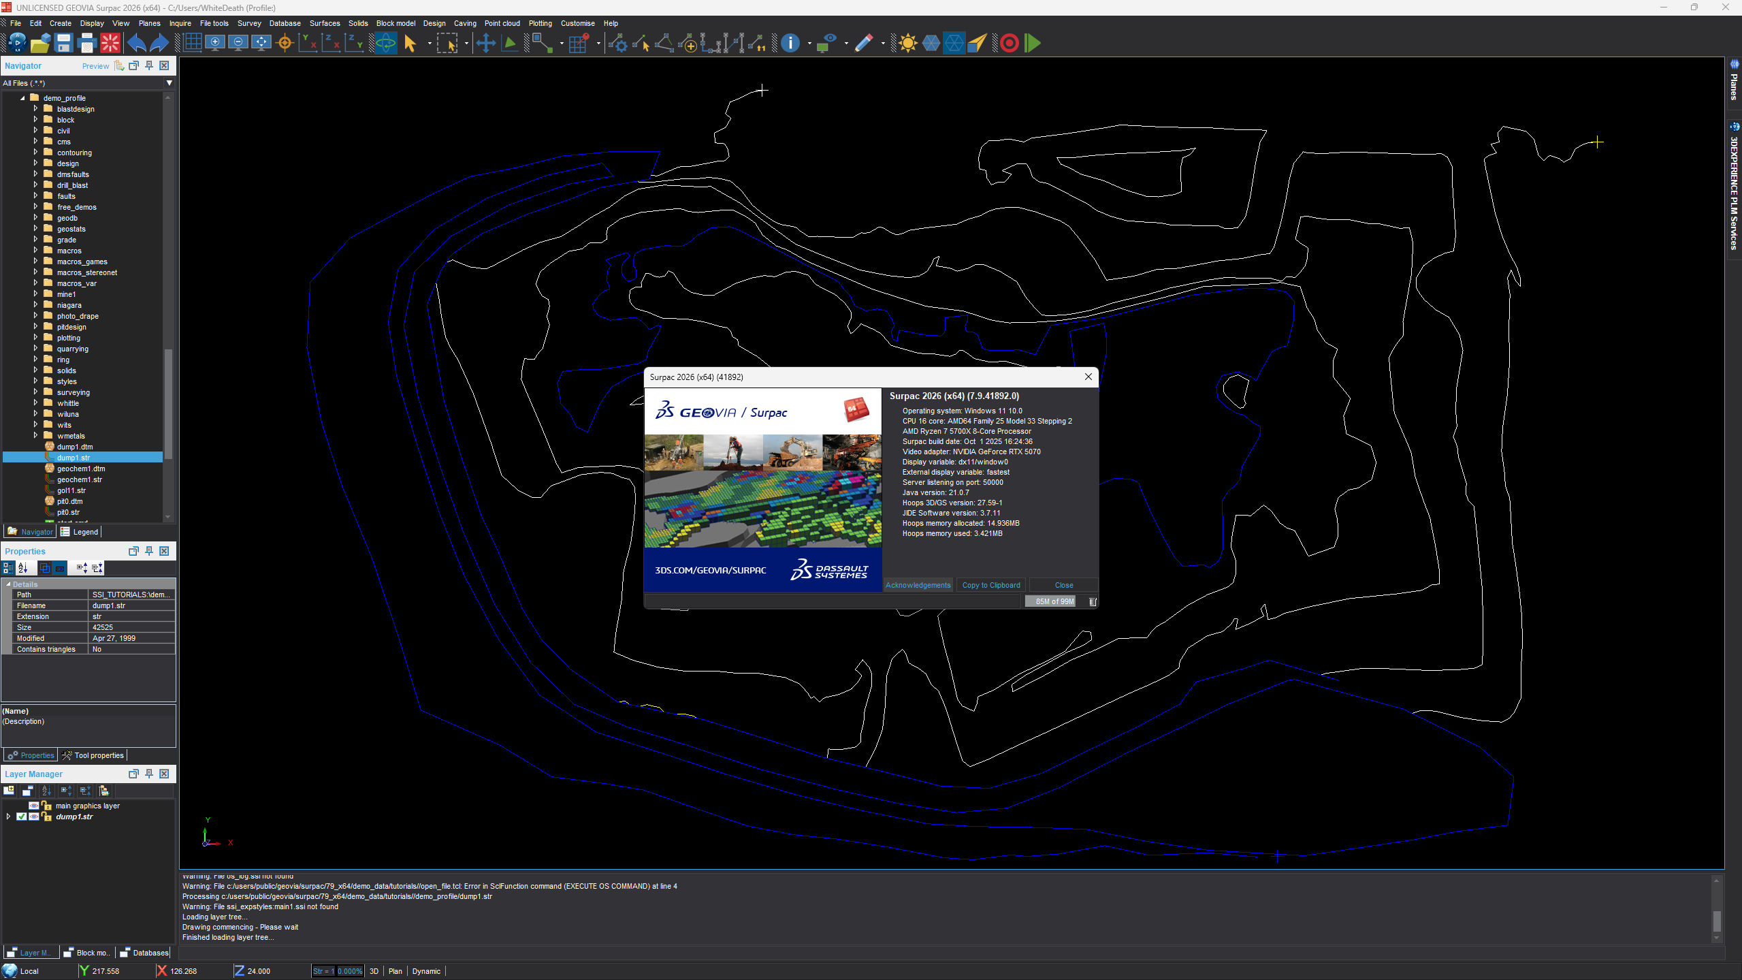
Task: Click Copy to Clipboard button
Action: click(991, 585)
